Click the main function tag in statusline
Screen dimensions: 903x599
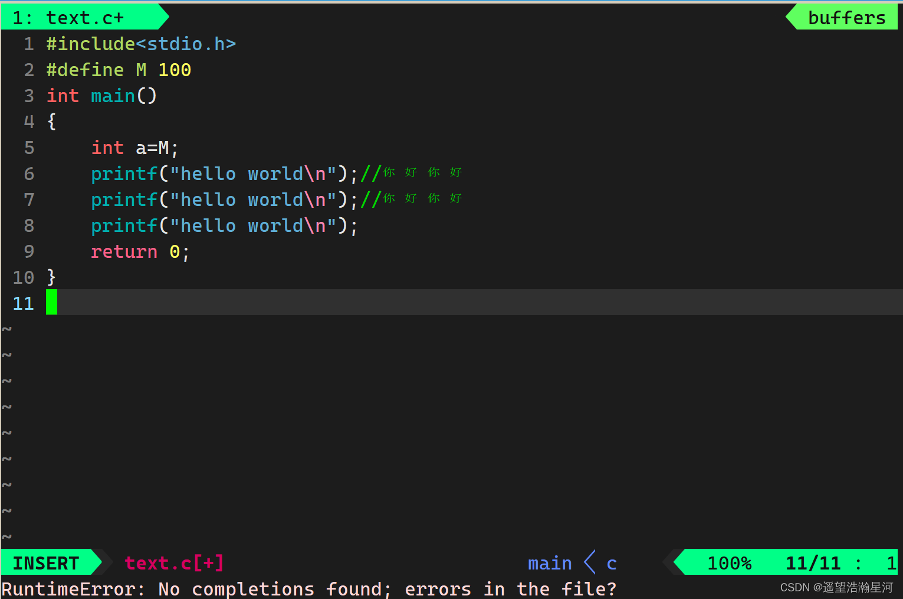[550, 563]
